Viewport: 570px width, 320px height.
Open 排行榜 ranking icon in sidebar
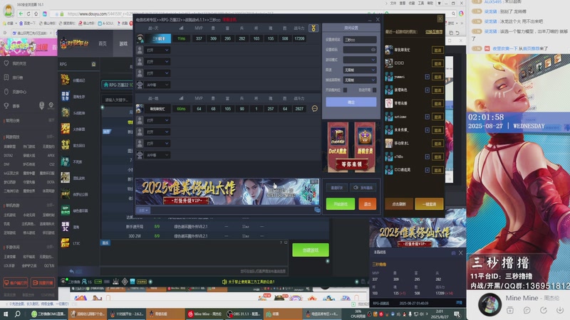[x=6, y=78]
